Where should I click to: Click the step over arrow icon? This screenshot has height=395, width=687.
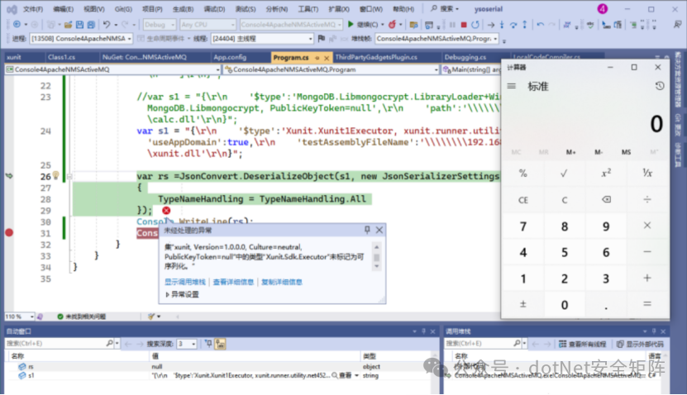tap(513, 25)
